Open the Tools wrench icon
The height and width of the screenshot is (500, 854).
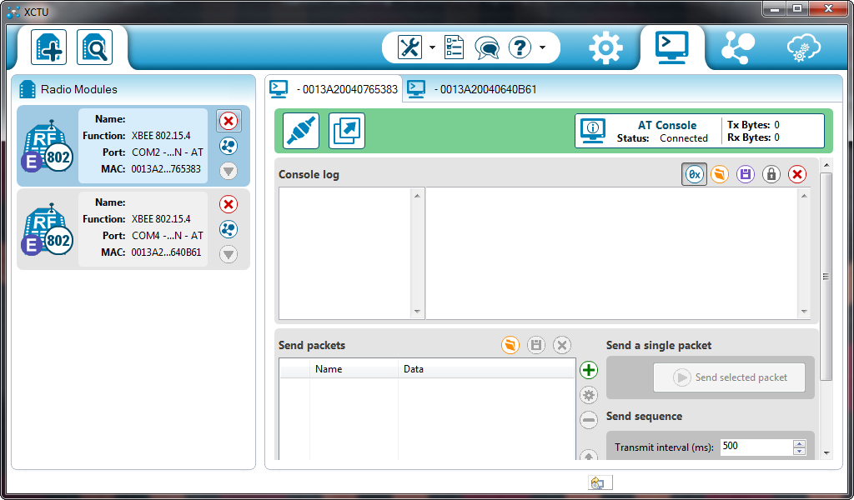pyautogui.click(x=409, y=47)
